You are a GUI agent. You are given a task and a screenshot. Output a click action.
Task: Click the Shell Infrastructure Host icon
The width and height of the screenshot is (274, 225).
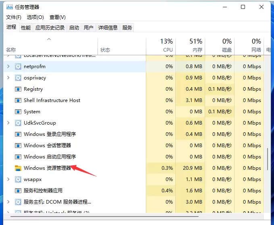18,100
